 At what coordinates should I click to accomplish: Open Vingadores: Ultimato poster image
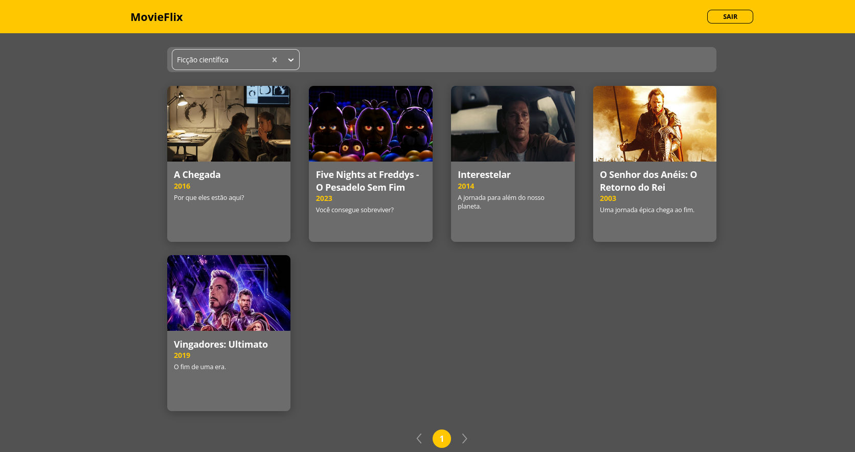229,293
